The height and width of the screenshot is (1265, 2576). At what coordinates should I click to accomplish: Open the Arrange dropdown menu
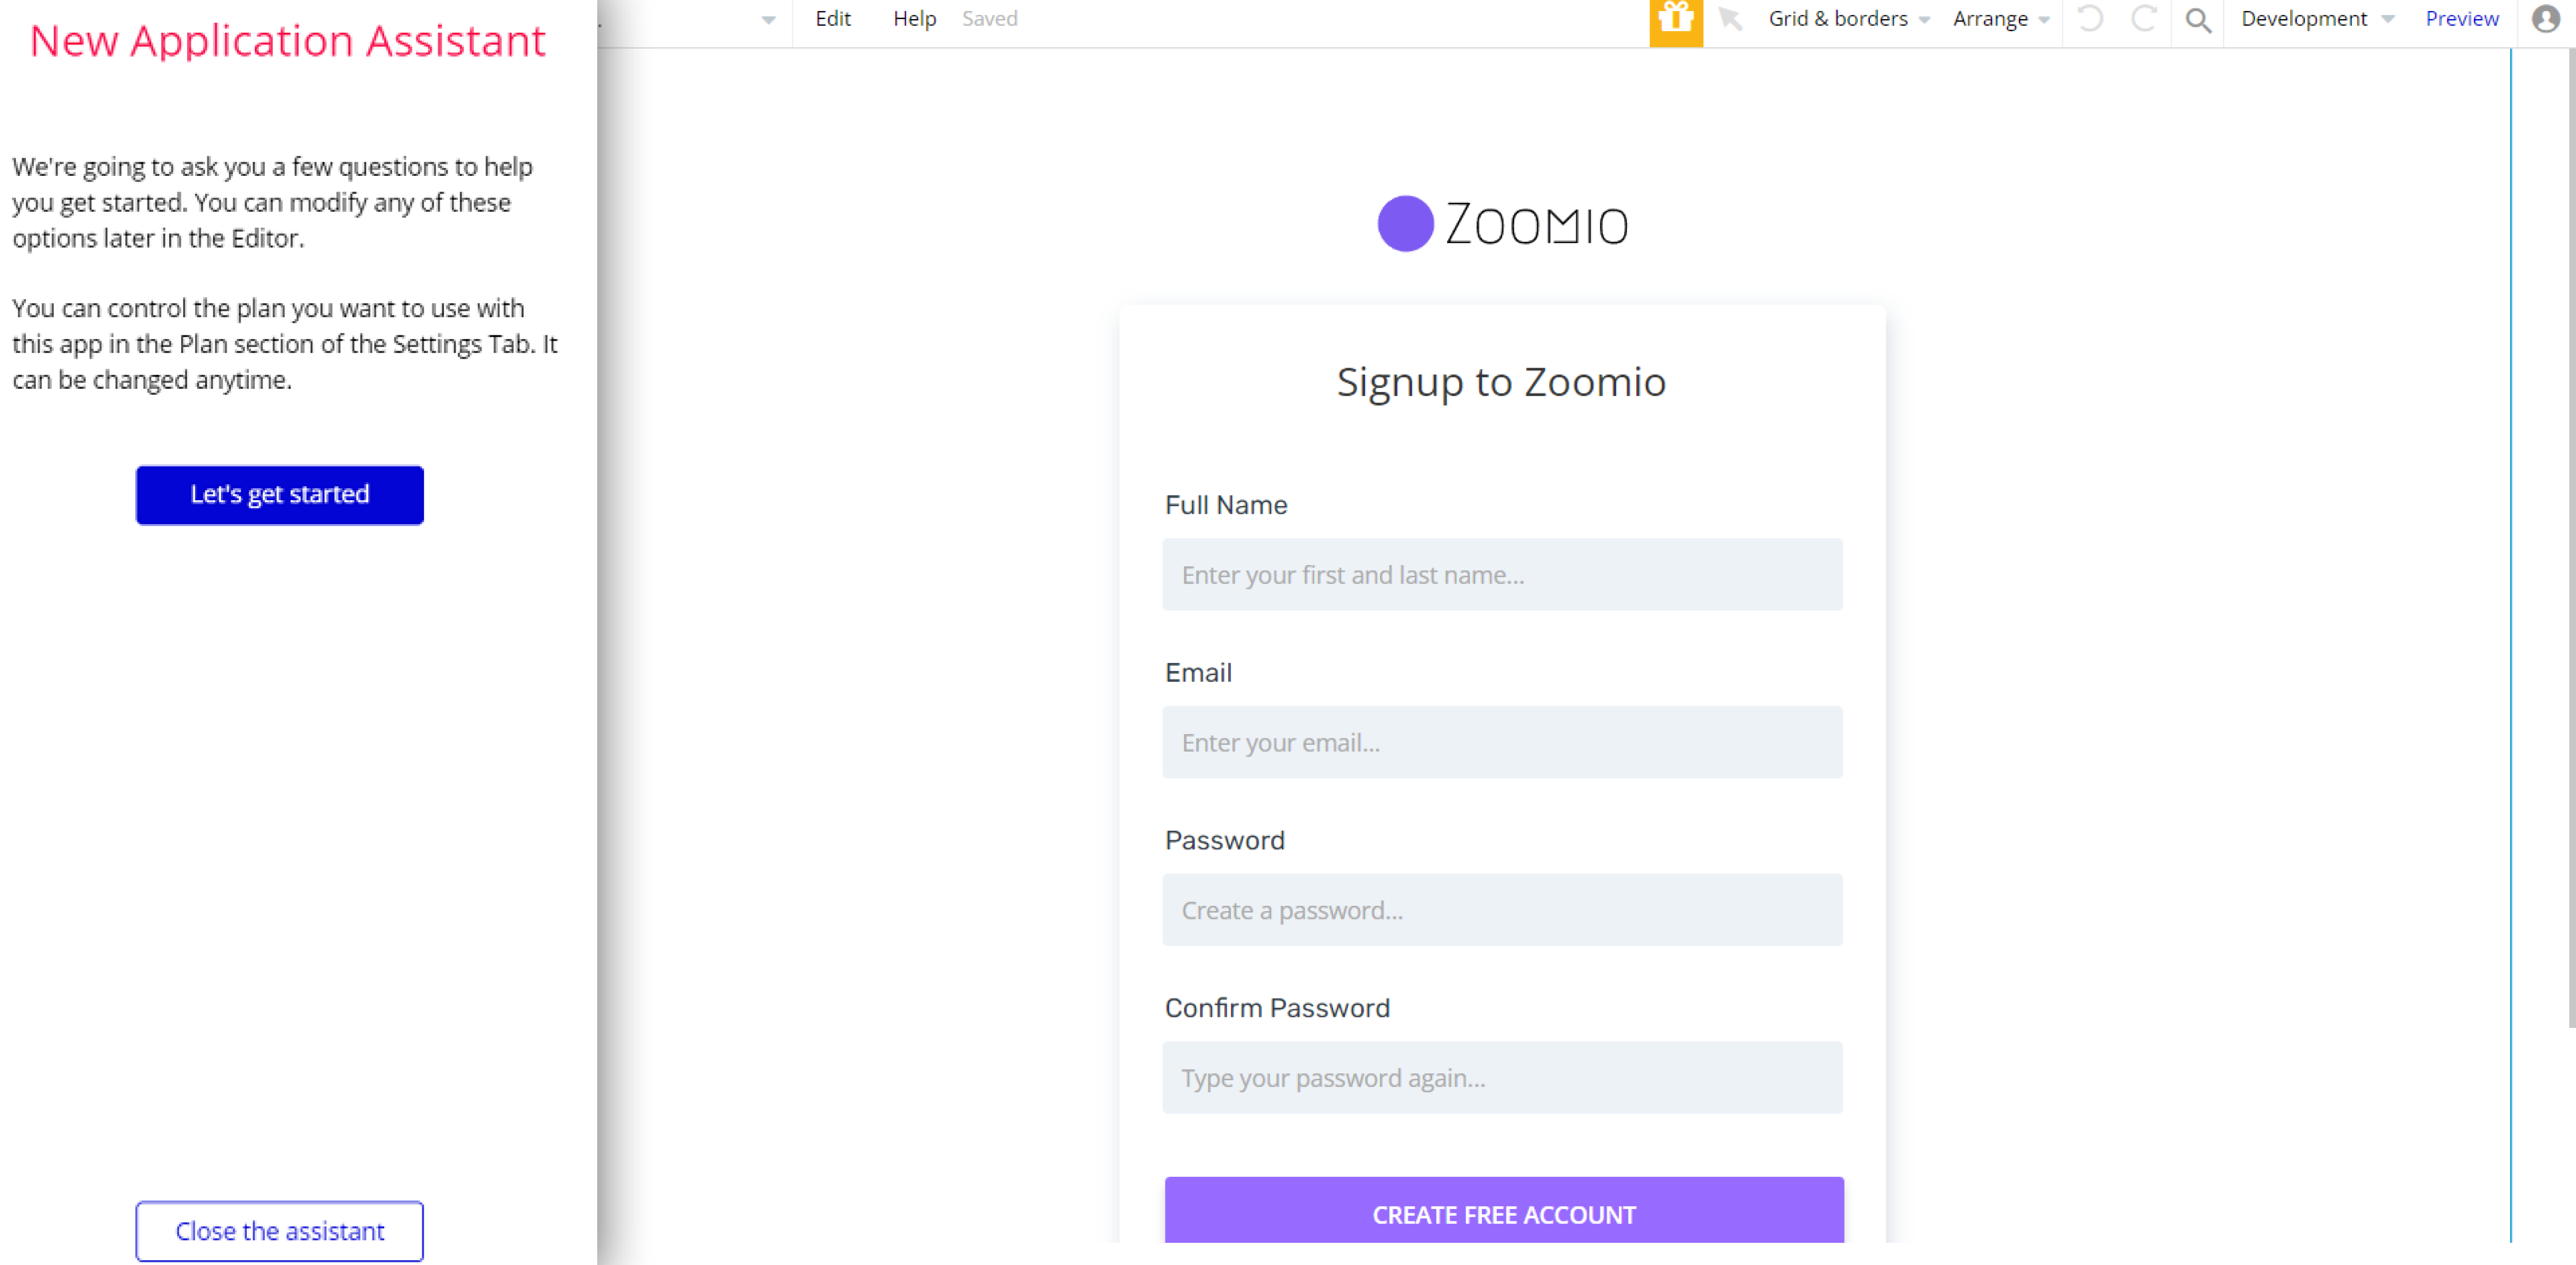pyautogui.click(x=2000, y=19)
